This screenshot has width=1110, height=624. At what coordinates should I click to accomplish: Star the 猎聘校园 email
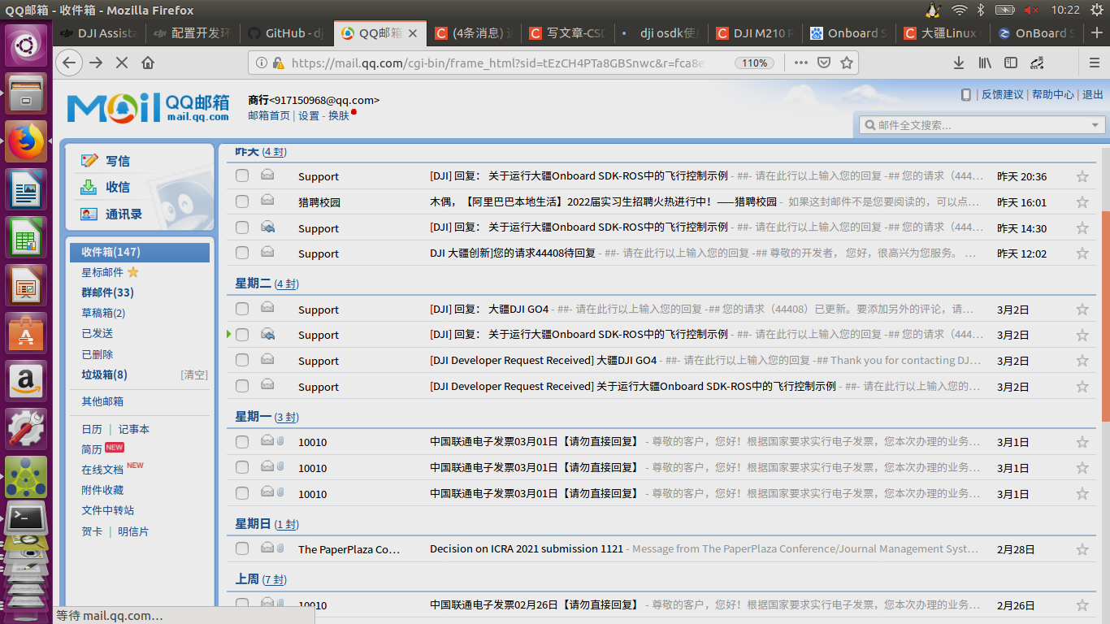pos(1082,202)
